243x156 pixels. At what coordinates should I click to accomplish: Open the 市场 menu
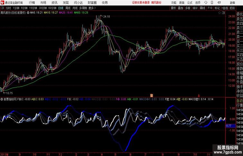pos(43,3)
